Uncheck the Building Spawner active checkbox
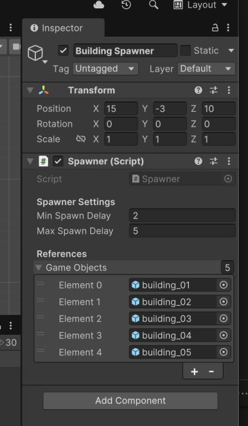The width and height of the screenshot is (248, 426). click(64, 51)
